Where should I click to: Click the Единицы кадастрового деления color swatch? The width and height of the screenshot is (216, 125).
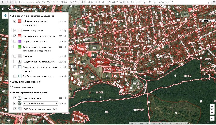[x=20, y=36]
